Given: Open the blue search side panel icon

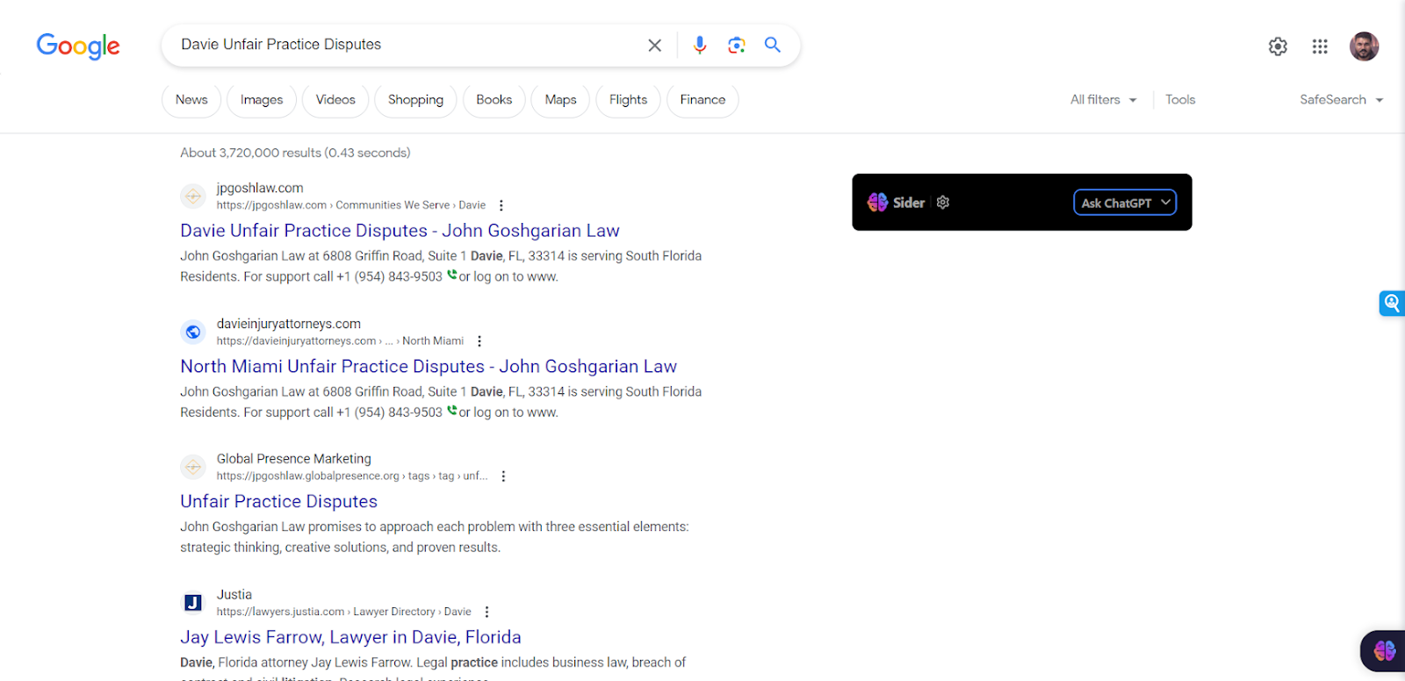Looking at the screenshot, I should [1392, 304].
